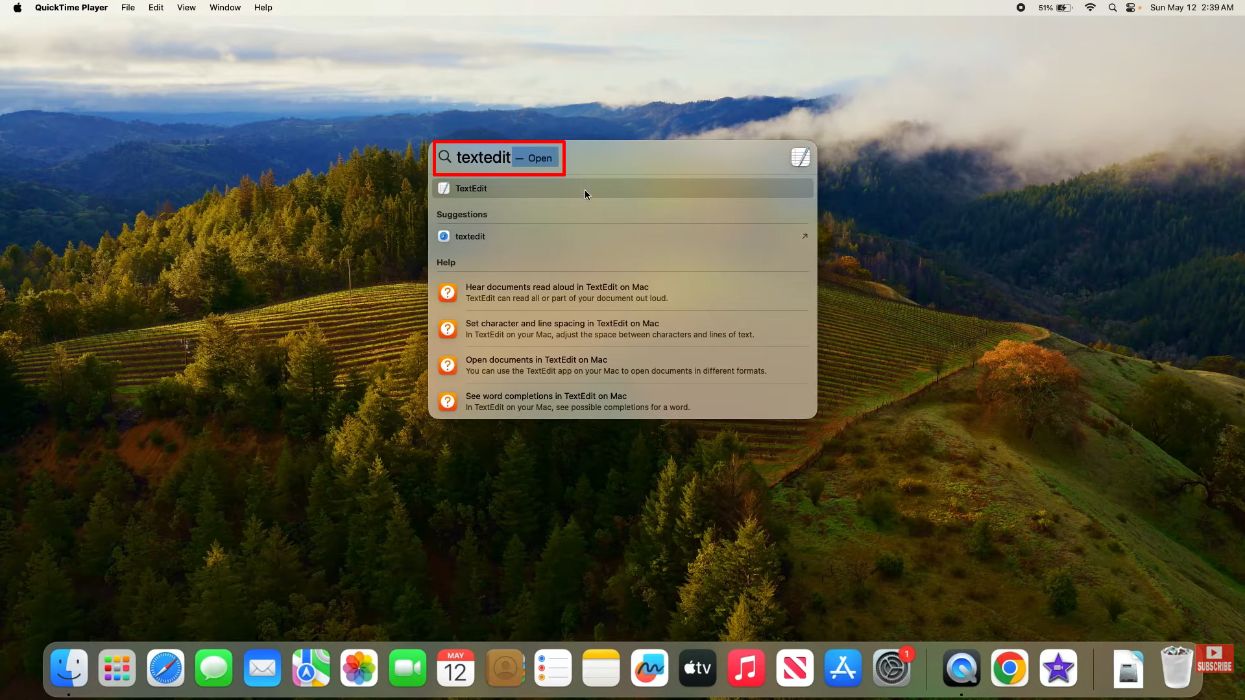Open Wi-Fi menu in menu bar

(x=1090, y=8)
